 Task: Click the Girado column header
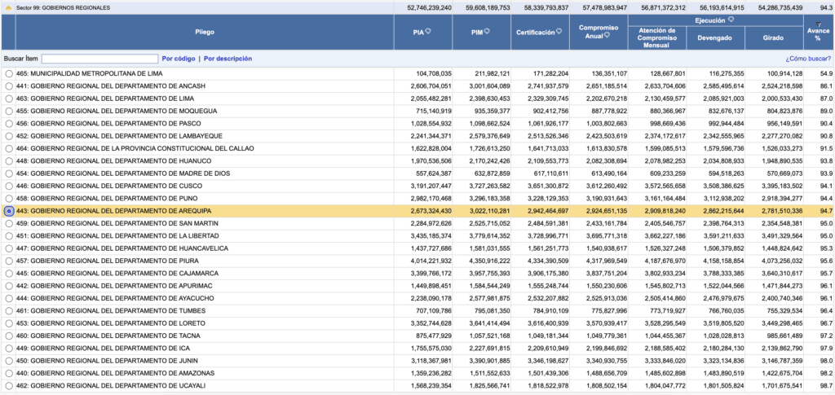(x=775, y=37)
